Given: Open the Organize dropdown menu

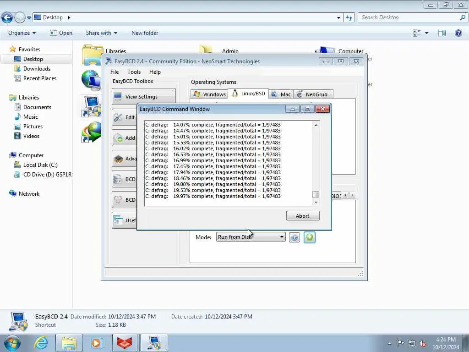Looking at the screenshot, I should (22, 33).
